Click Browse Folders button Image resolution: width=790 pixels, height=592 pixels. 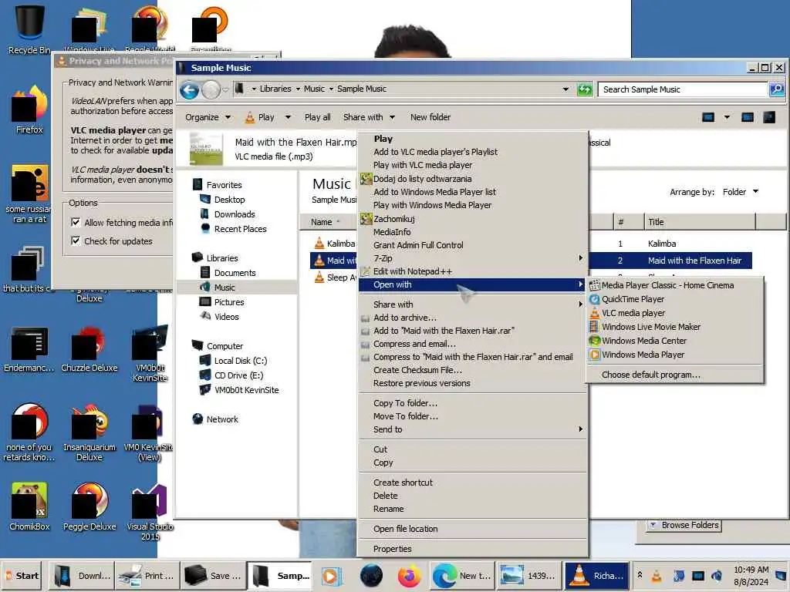(684, 525)
